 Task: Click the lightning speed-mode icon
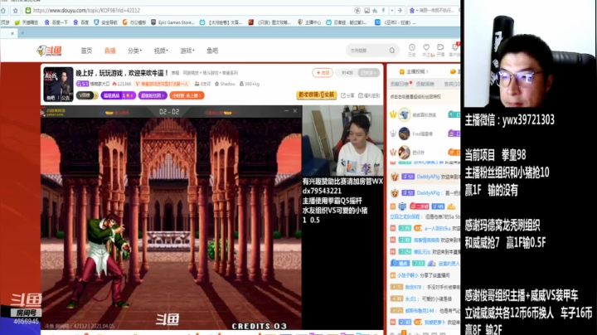tap(384, 11)
